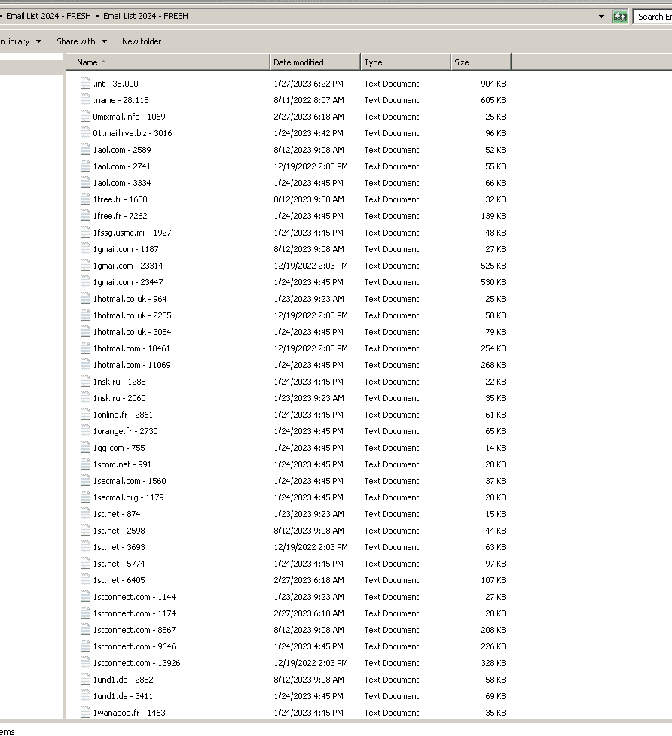Select file name 1und1.de - 2882

pyautogui.click(x=123, y=680)
